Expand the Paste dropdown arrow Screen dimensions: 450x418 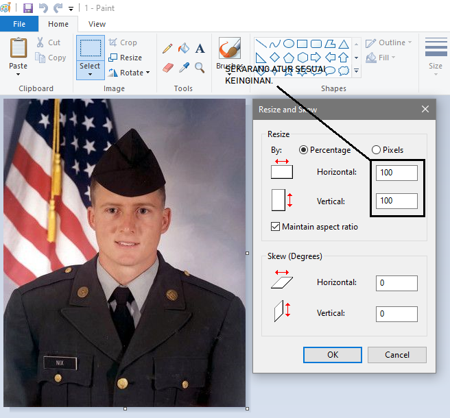tap(18, 74)
